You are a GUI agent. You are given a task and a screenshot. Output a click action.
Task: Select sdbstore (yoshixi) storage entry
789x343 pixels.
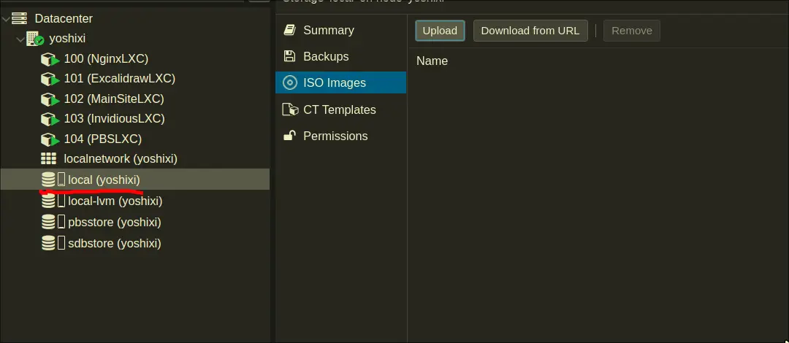(114, 243)
